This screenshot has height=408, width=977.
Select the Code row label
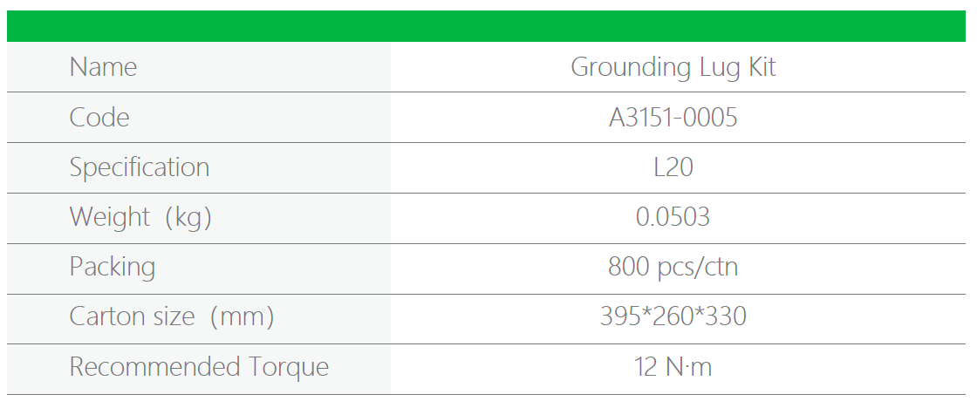click(x=99, y=118)
